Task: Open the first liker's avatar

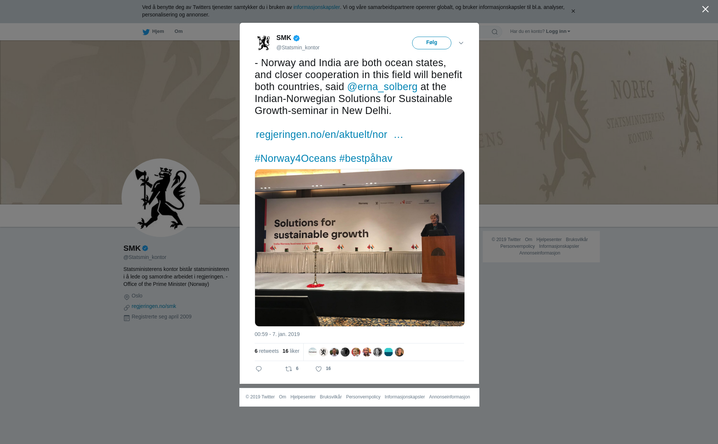Action: click(313, 352)
